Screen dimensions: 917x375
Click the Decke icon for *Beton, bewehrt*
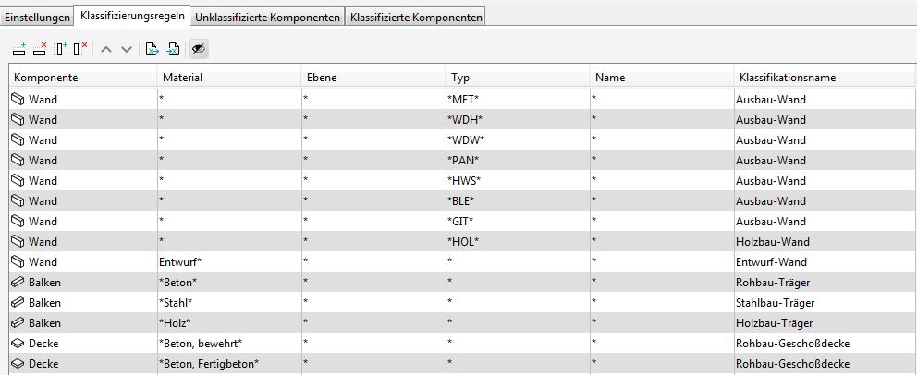[x=18, y=343]
